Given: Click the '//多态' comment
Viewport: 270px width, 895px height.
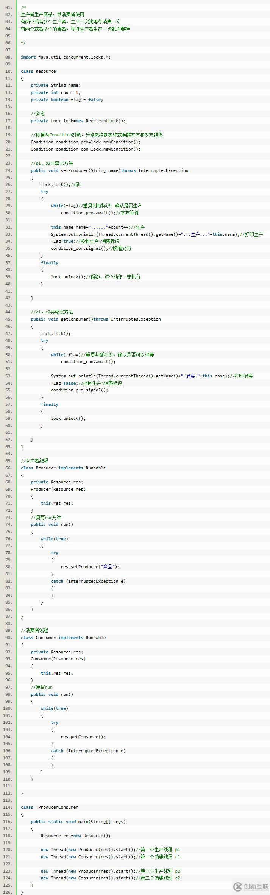Looking at the screenshot, I should pyautogui.click(x=38, y=114).
